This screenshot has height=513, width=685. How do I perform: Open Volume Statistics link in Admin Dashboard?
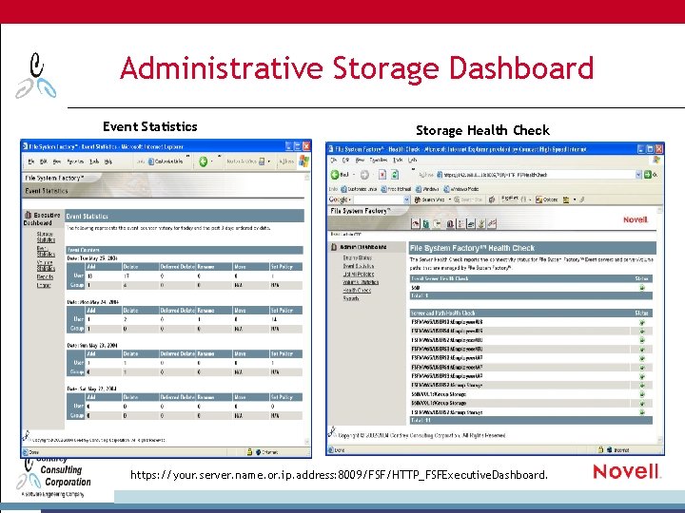[361, 282]
